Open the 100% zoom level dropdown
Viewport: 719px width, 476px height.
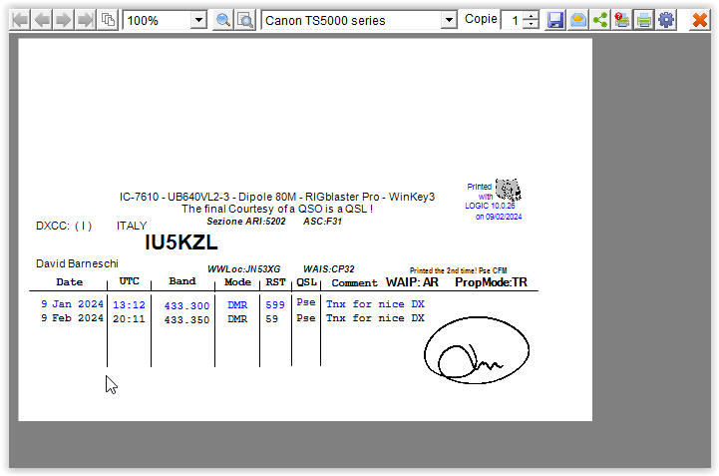[197, 20]
